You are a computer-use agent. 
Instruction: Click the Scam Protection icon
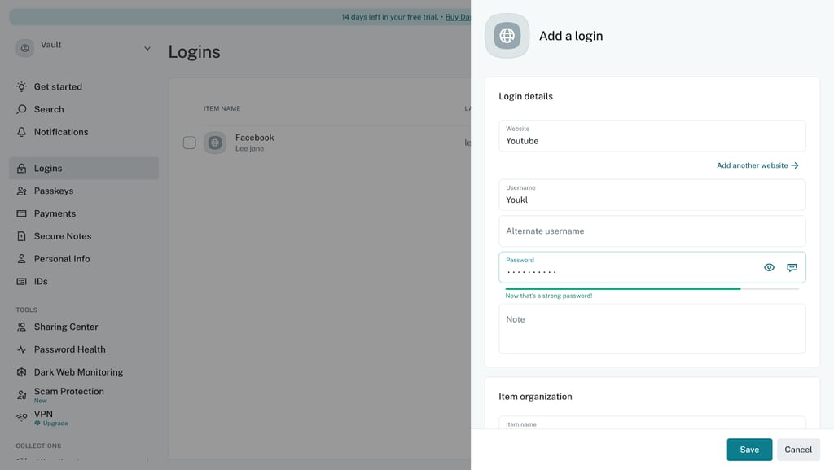coord(21,394)
